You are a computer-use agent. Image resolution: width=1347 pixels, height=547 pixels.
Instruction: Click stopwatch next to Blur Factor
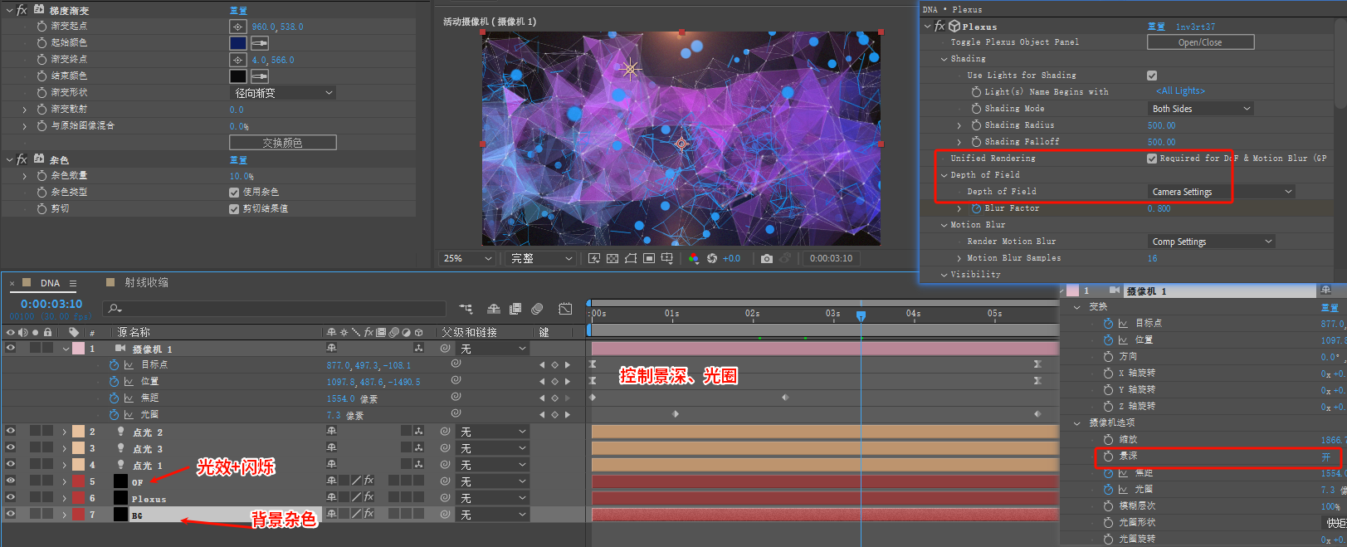[976, 208]
